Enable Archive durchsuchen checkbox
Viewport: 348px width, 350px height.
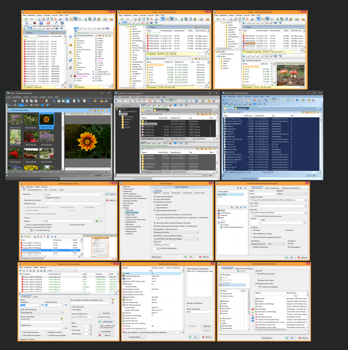(x=69, y=225)
